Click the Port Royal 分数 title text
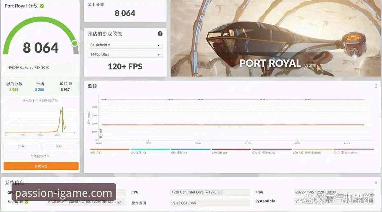 (21, 6)
